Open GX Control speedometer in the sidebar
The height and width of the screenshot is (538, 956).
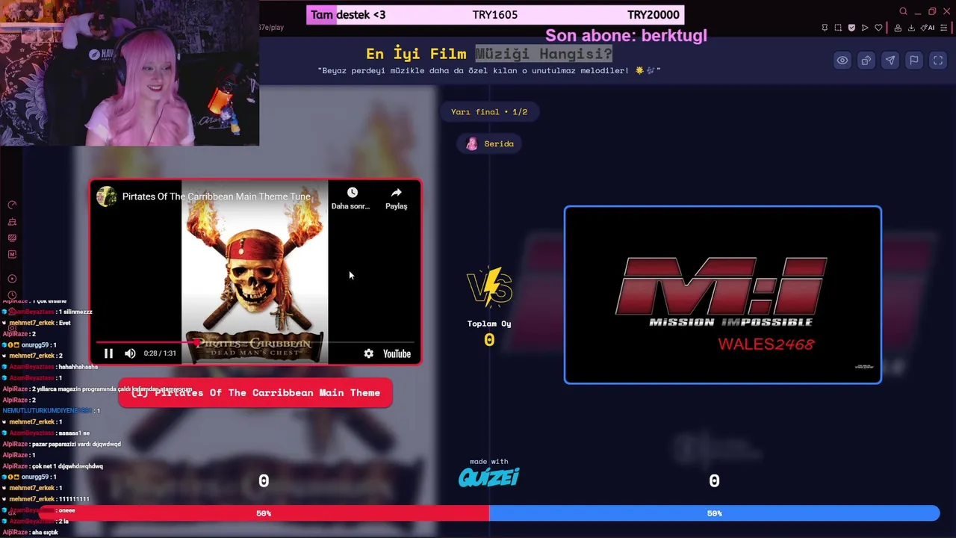(12, 205)
